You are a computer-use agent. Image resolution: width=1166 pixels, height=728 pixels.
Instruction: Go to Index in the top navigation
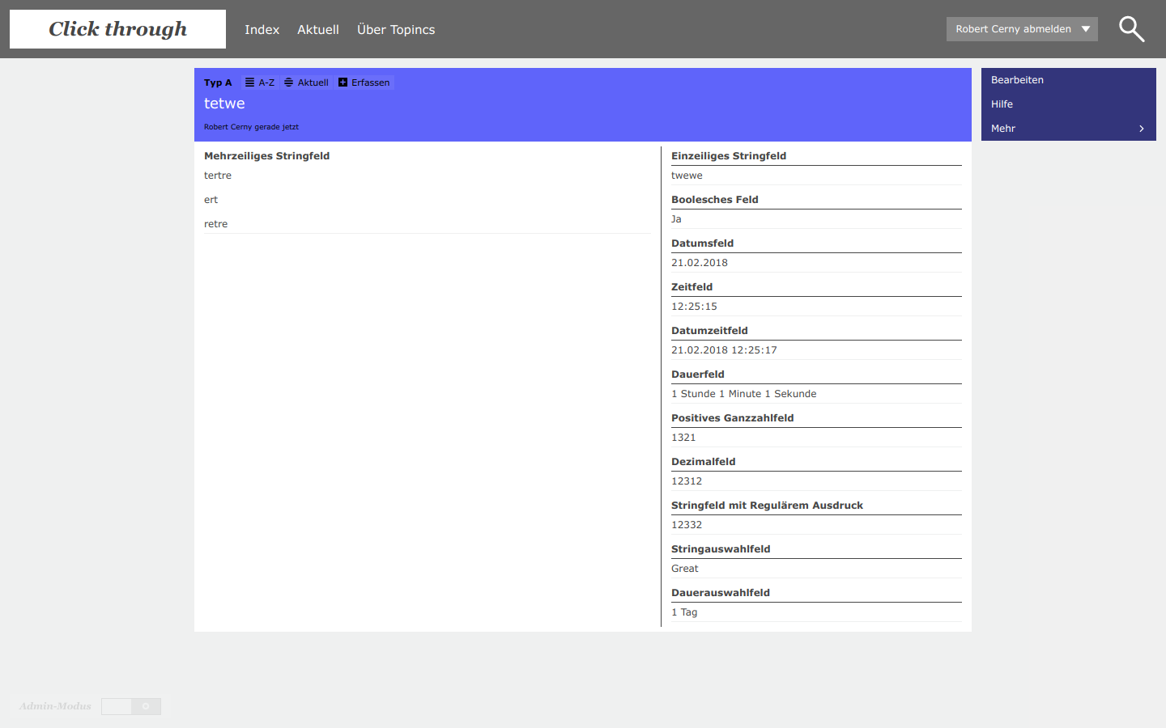262,30
